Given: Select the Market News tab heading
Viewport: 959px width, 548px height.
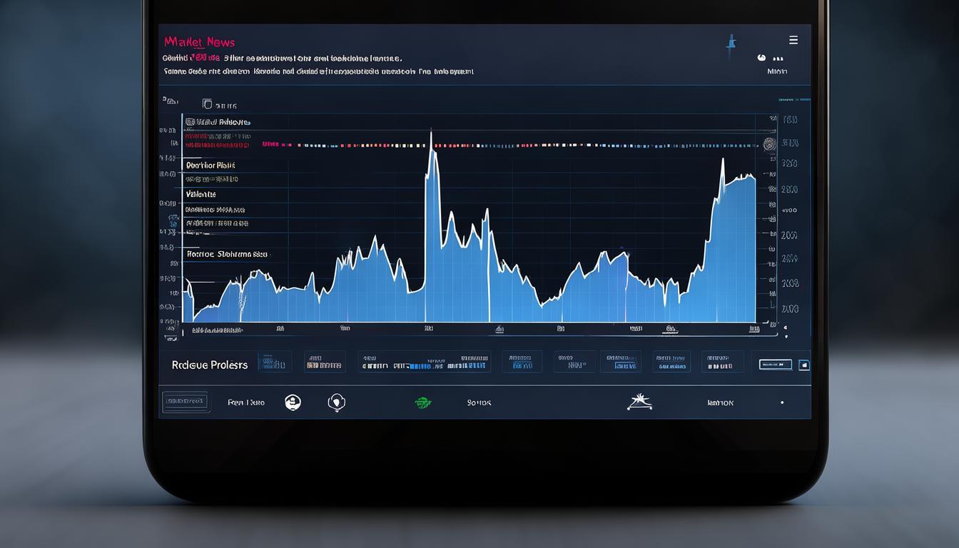Looking at the screenshot, I should click(199, 42).
